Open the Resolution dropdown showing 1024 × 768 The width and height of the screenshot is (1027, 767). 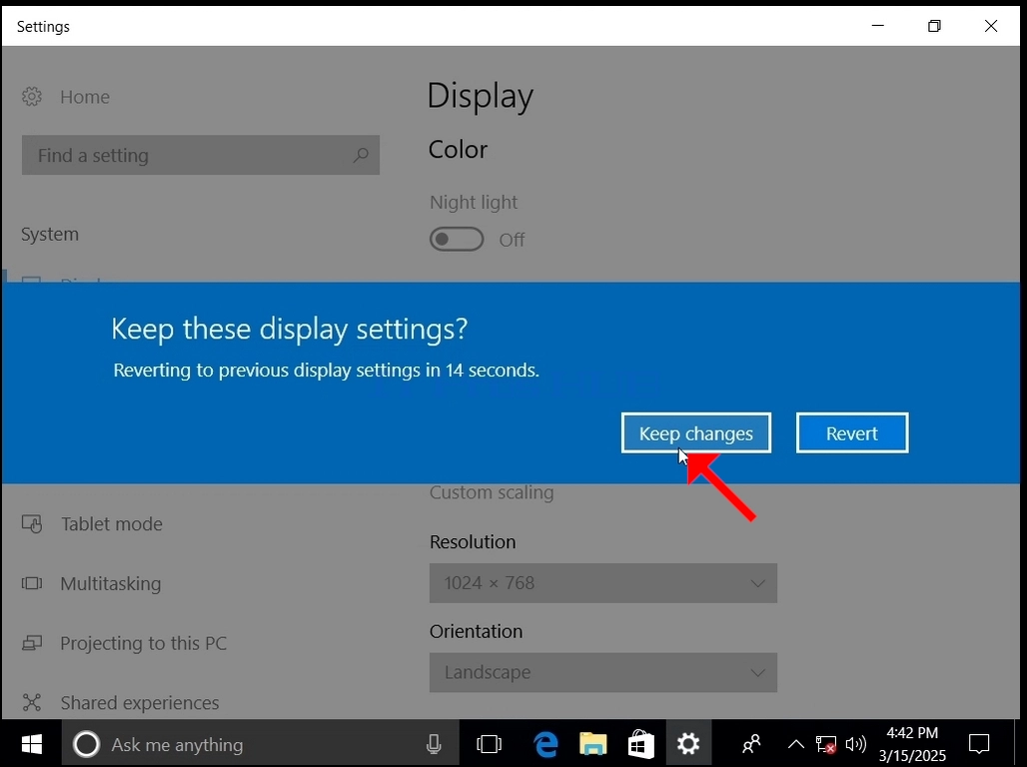pyautogui.click(x=603, y=583)
